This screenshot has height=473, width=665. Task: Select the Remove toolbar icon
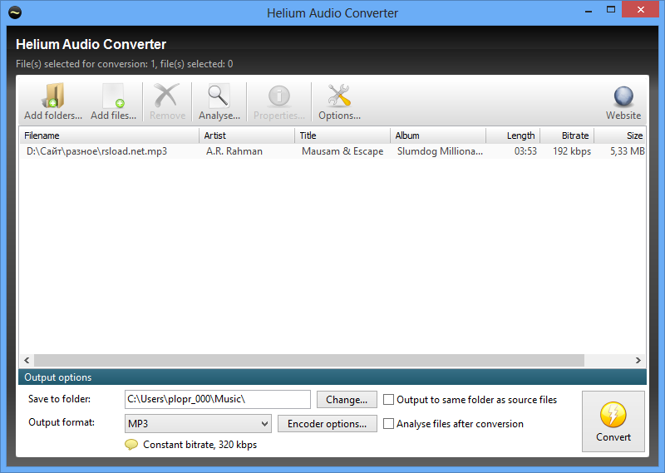tap(167, 101)
